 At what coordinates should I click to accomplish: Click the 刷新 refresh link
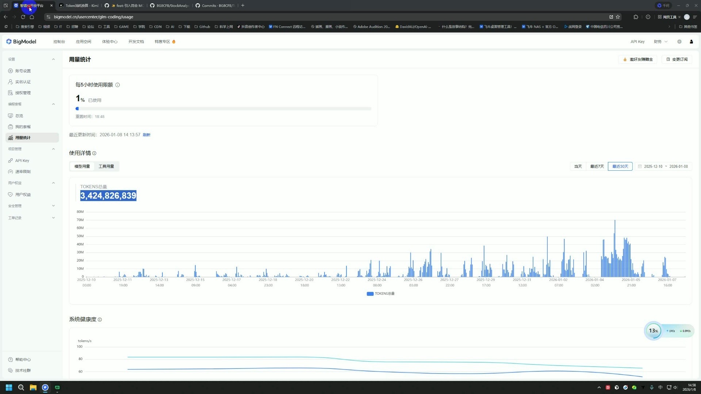coord(146,135)
